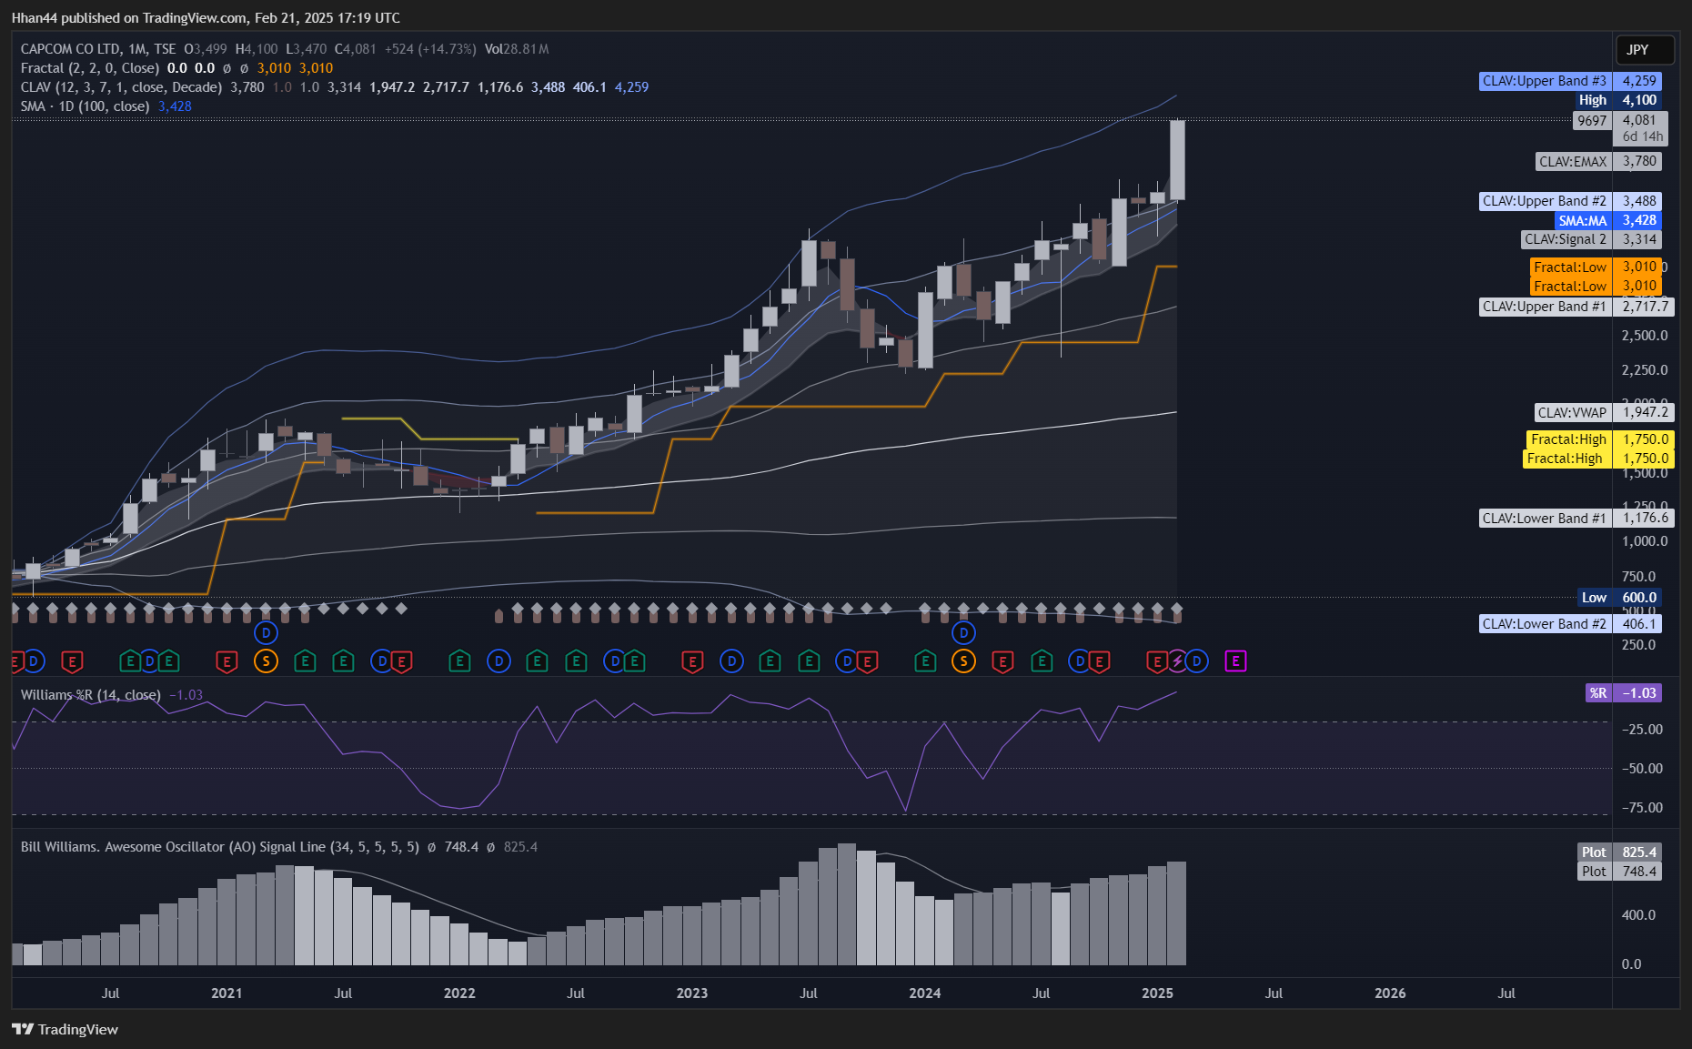
Task: Click the purple lightning bolt event marker
Action: (1177, 661)
